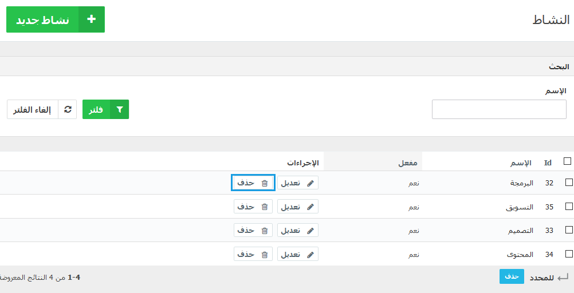Check the checkbox for row 35

click(x=569, y=207)
